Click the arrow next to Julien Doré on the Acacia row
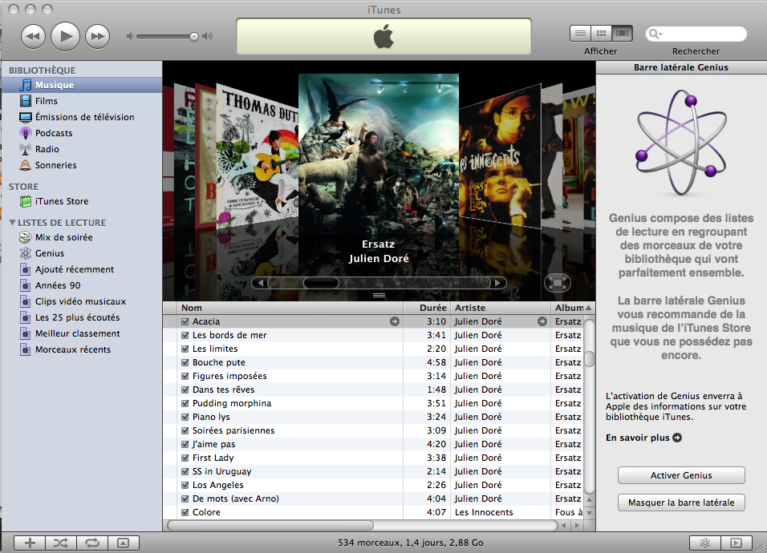The image size is (767, 553). pyautogui.click(x=542, y=321)
